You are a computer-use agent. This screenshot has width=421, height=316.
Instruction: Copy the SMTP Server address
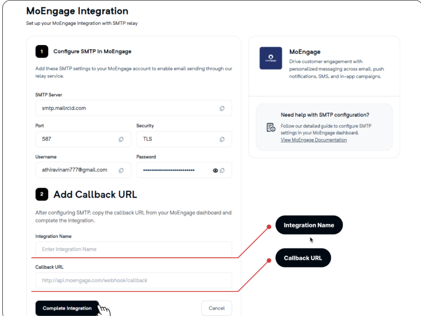coord(222,108)
